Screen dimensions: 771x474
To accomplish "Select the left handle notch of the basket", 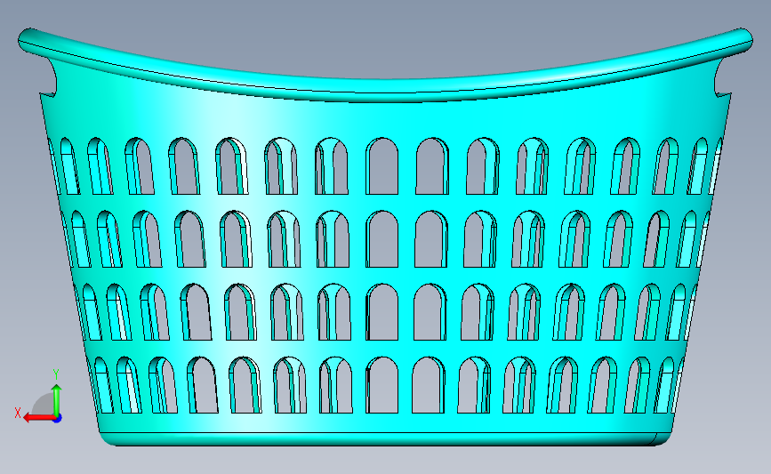I will coord(49,76).
